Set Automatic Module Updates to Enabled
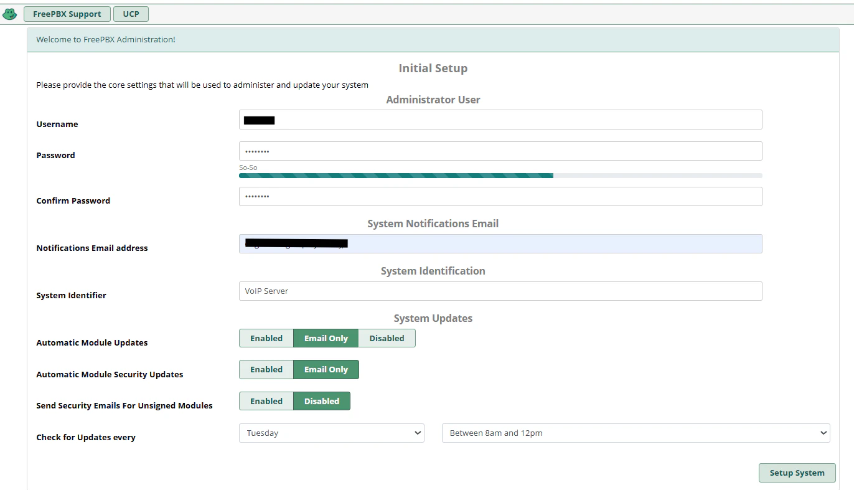 [x=266, y=338]
